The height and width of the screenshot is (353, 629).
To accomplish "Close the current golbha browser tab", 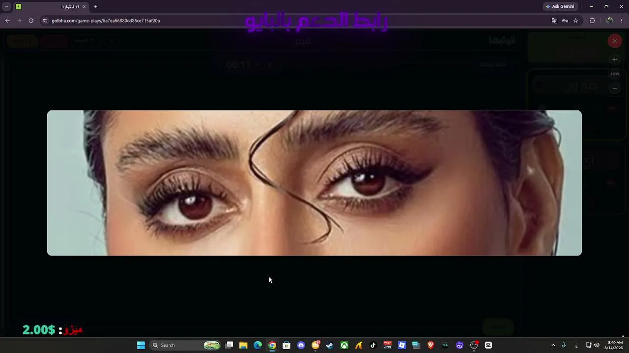I will coord(84,6).
